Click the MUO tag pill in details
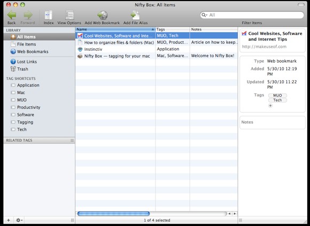 tap(277, 96)
